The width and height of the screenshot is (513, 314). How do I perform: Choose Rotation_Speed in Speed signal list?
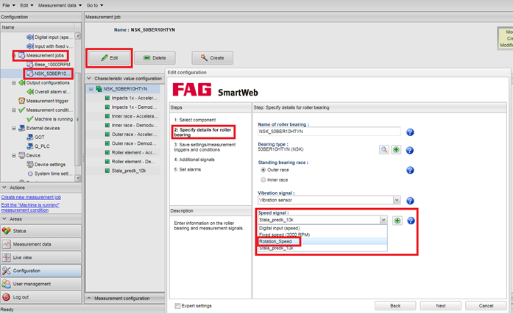[x=322, y=241]
